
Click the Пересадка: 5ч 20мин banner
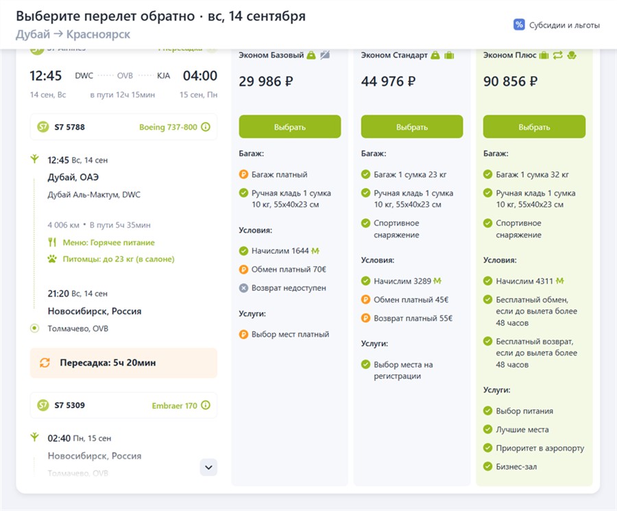pyautogui.click(x=123, y=363)
